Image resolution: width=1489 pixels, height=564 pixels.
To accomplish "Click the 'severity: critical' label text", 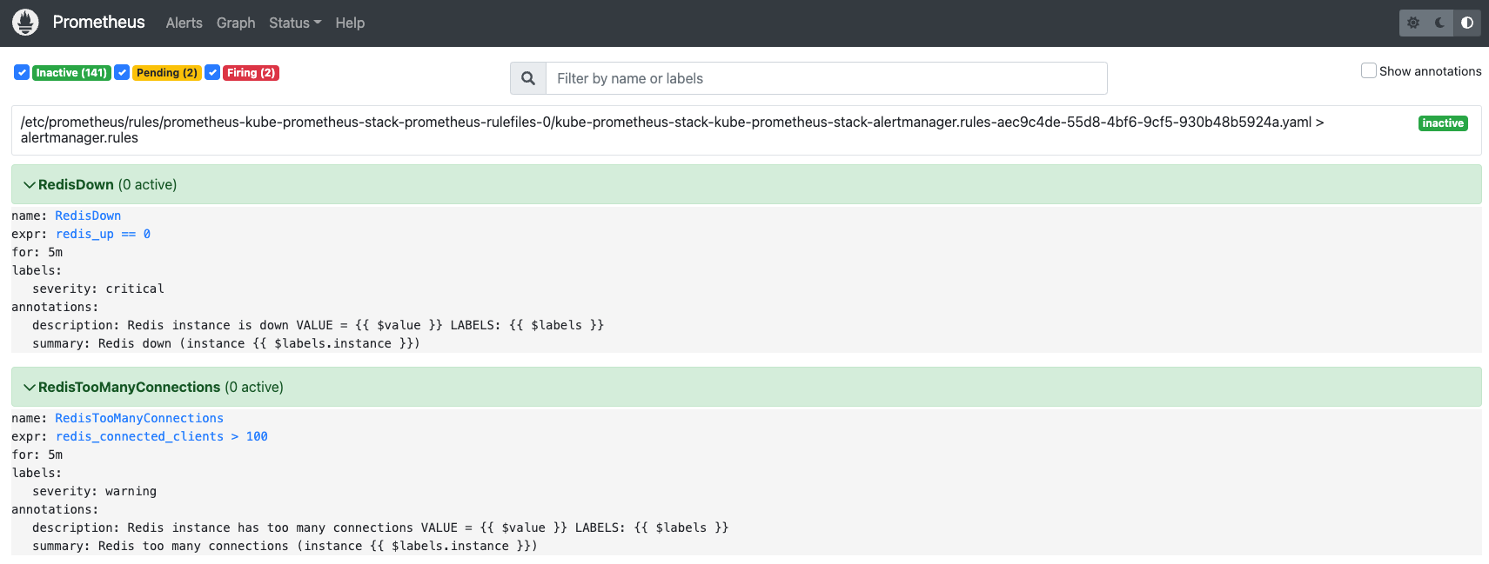I will click(98, 289).
